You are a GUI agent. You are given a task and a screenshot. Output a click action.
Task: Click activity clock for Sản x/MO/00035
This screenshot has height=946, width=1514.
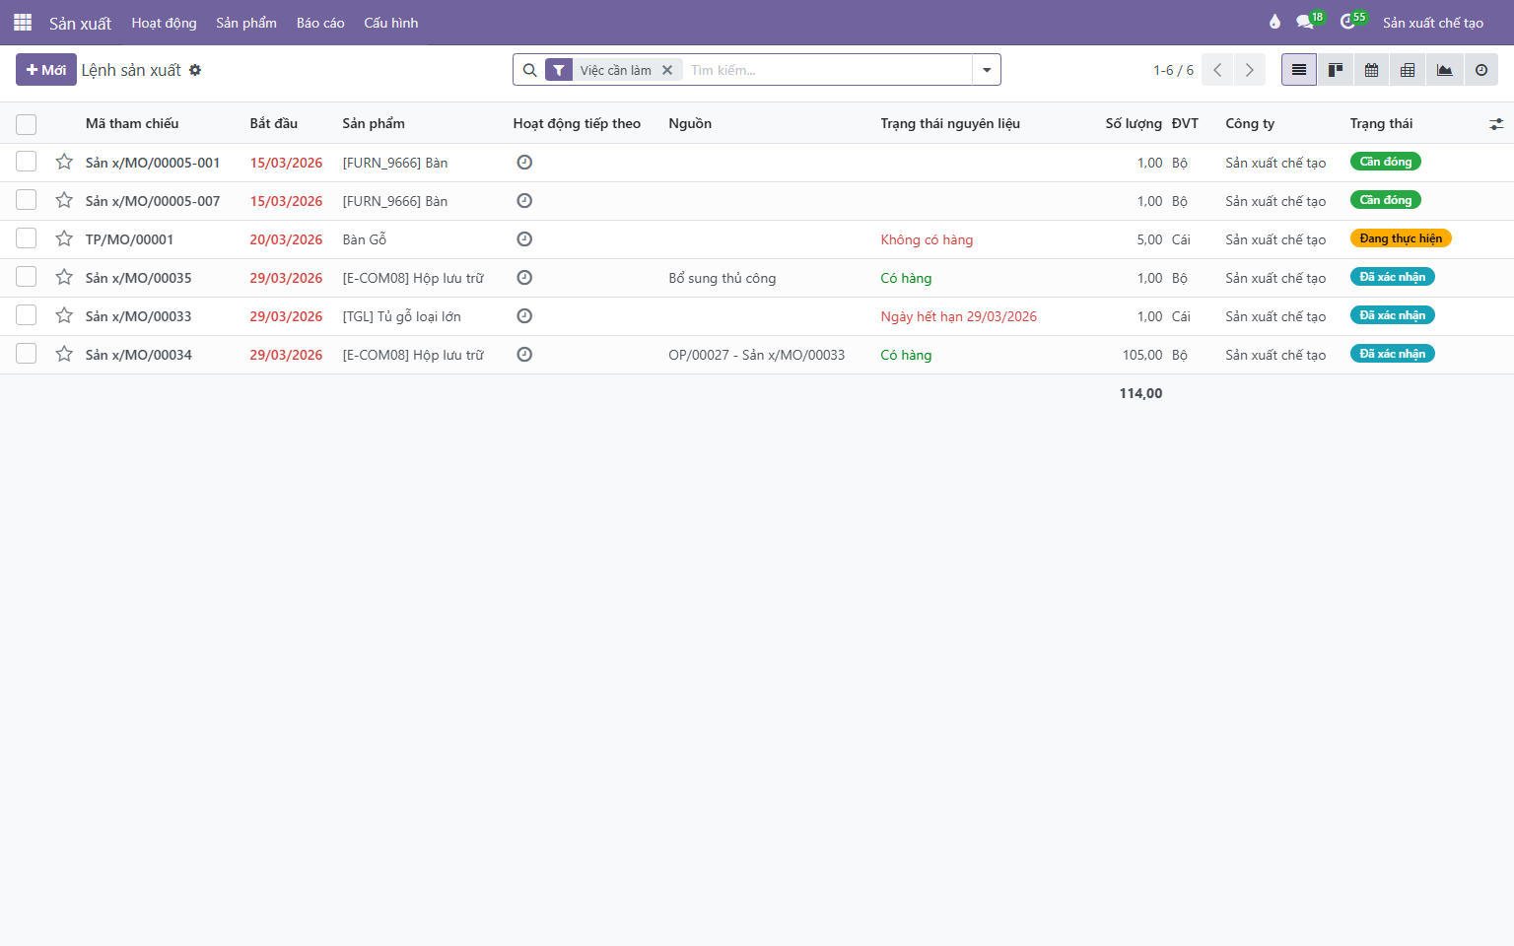pos(524,278)
